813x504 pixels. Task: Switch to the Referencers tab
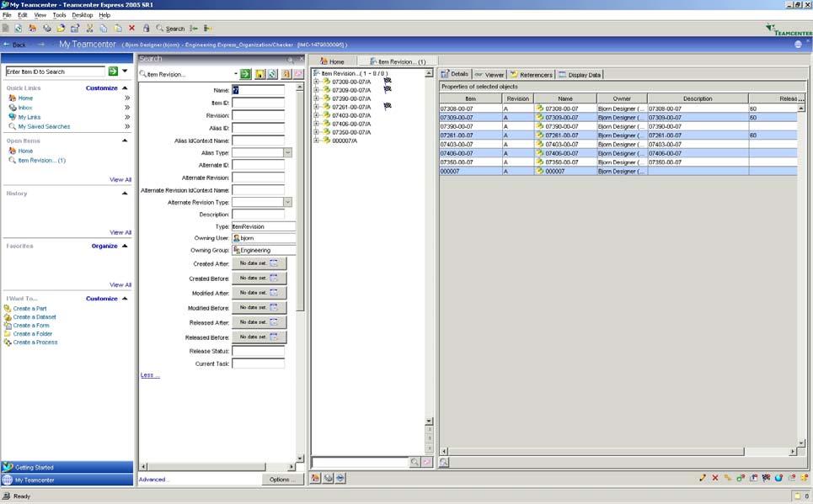tap(532, 75)
